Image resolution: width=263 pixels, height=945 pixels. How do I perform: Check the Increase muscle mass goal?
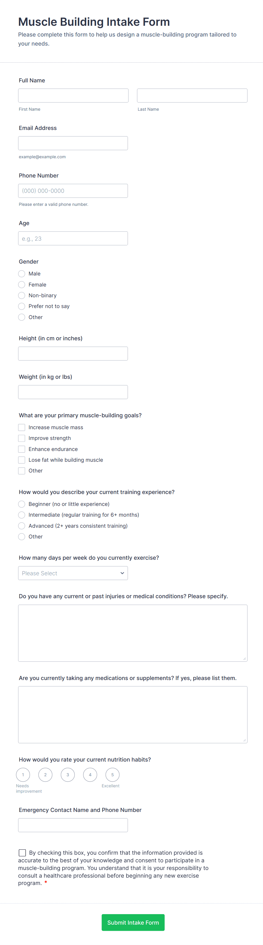point(21,427)
